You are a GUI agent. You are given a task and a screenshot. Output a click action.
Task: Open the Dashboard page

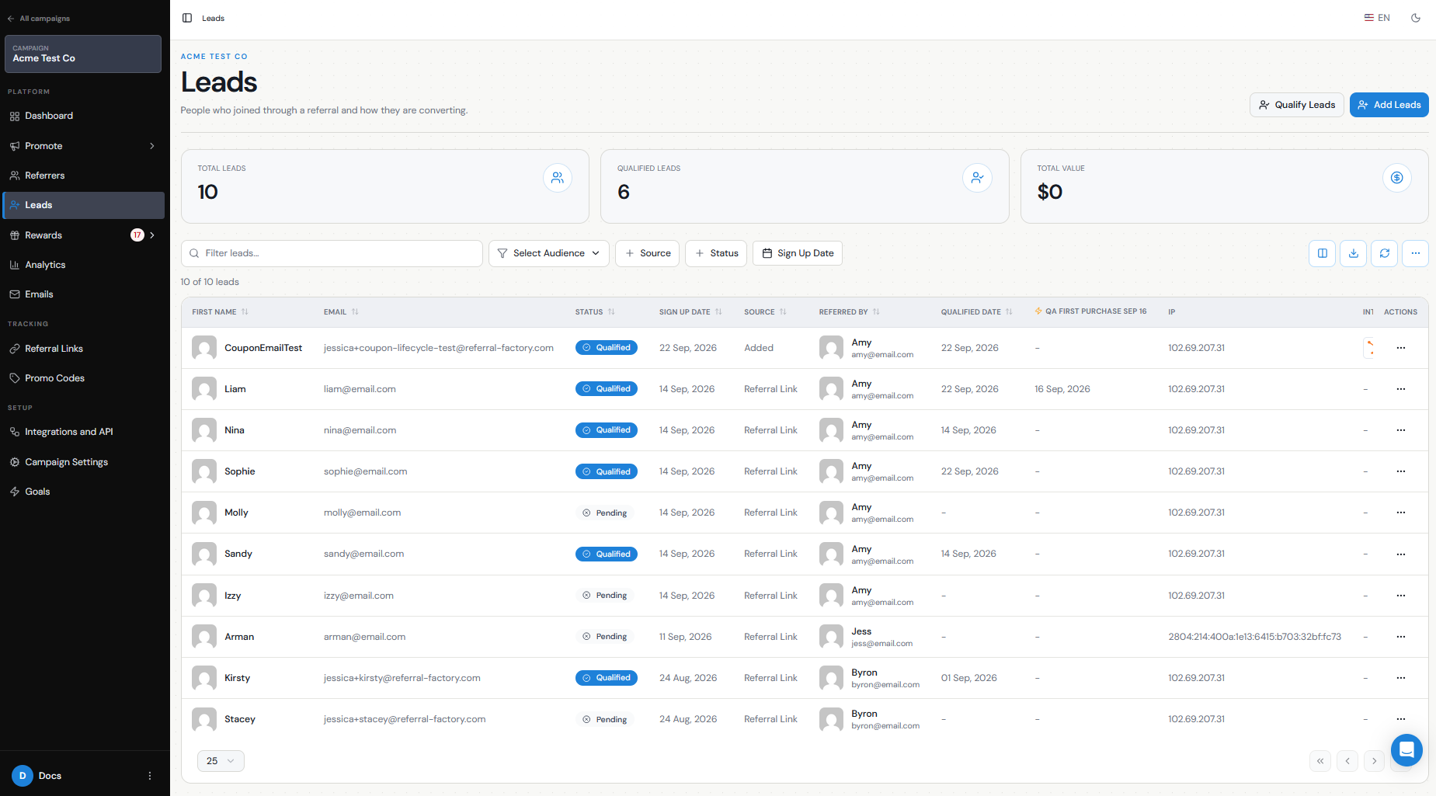point(84,116)
